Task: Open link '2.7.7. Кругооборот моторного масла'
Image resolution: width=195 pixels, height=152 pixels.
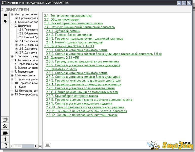Action: pyautogui.click(x=72, y=96)
